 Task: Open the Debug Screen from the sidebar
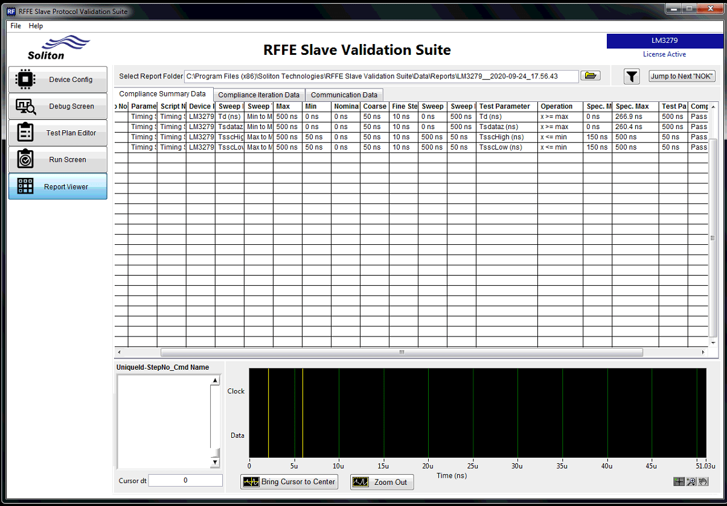pyautogui.click(x=57, y=106)
